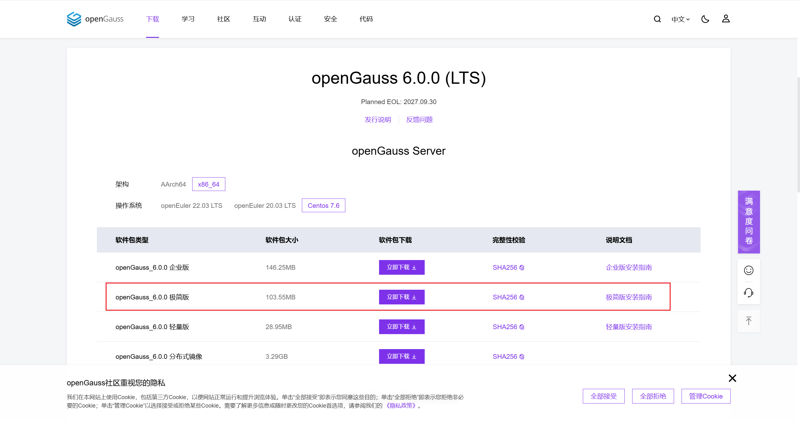Click openGauss_6.0.0 企业版 name
This screenshot has width=800, height=421.
coord(152,268)
